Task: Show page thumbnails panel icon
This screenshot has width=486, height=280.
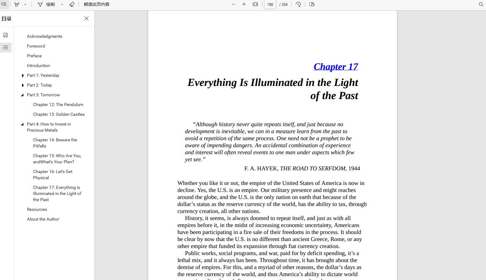Action: point(5,35)
